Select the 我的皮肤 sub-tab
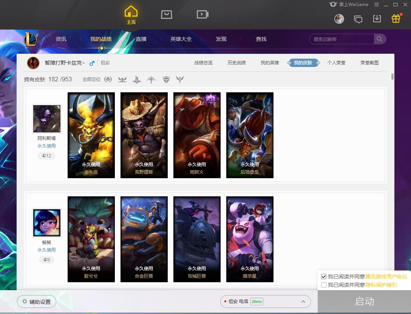 [303, 63]
